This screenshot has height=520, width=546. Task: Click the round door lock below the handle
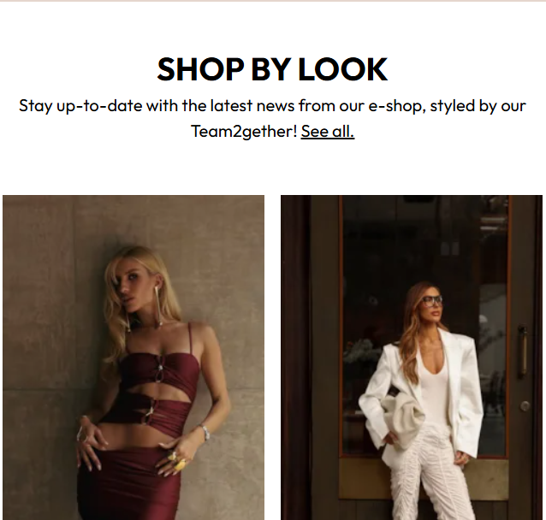[525, 405]
